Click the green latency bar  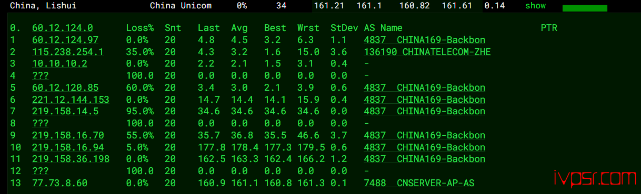coord(585,8)
